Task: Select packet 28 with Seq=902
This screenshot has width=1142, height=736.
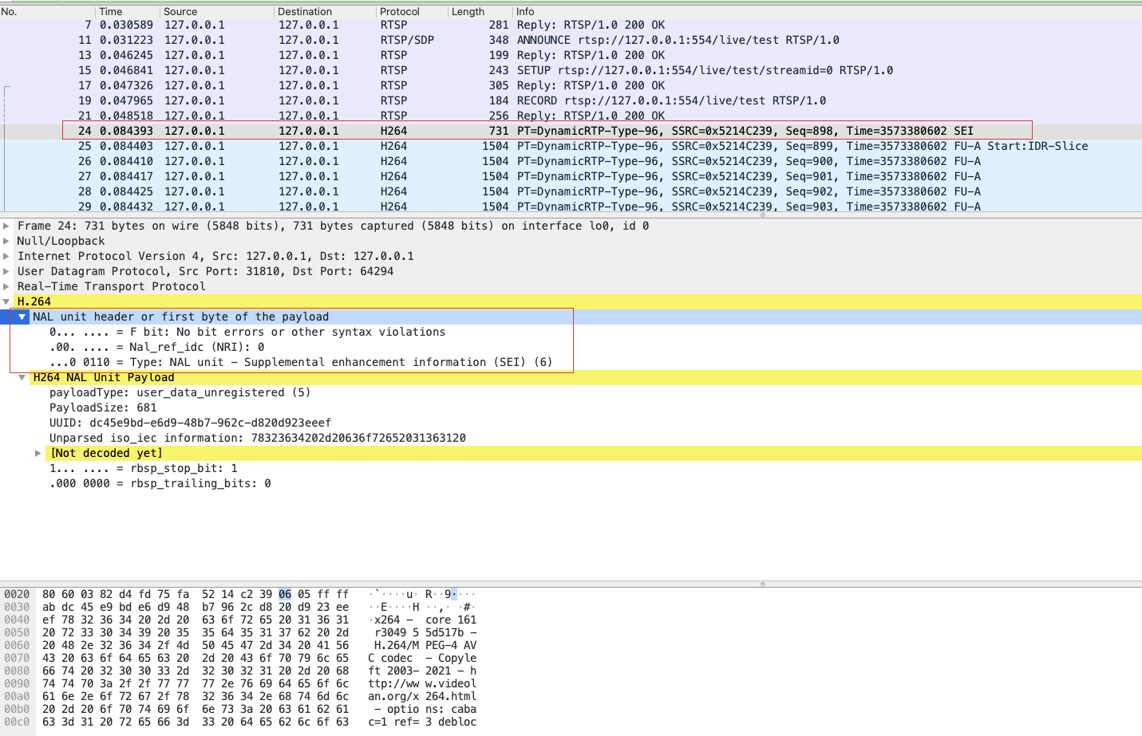Action: click(x=571, y=191)
